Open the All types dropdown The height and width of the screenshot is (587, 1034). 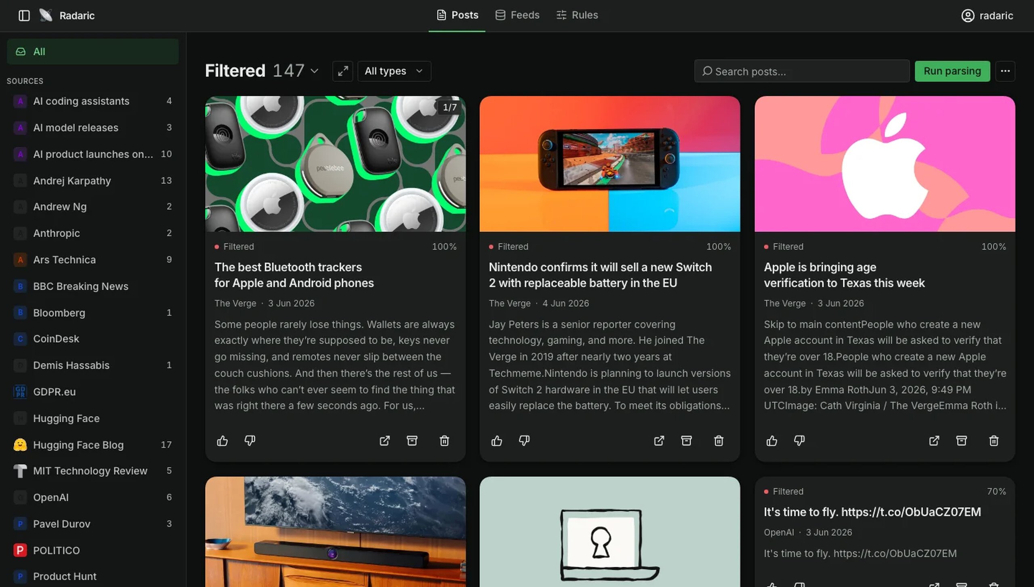coord(394,71)
